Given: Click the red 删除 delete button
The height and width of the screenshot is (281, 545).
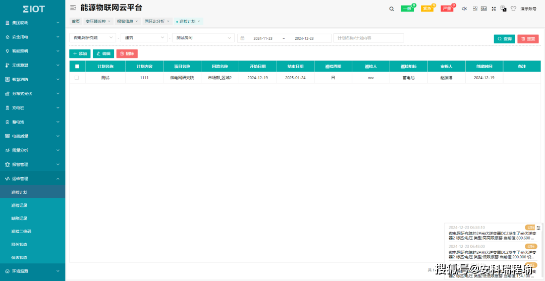Looking at the screenshot, I should click(x=127, y=54).
